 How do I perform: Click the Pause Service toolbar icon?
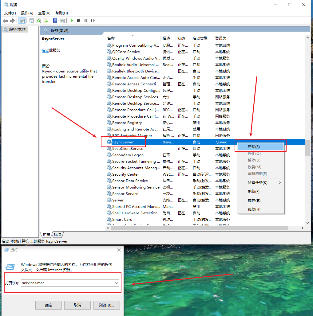coord(86,21)
